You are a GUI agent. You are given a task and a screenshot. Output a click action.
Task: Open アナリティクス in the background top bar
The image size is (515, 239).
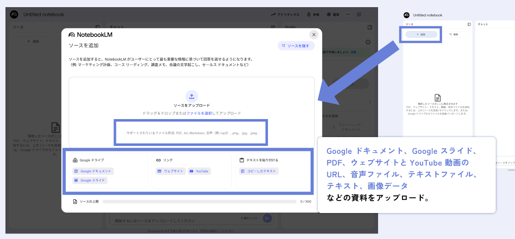pyautogui.click(x=285, y=14)
